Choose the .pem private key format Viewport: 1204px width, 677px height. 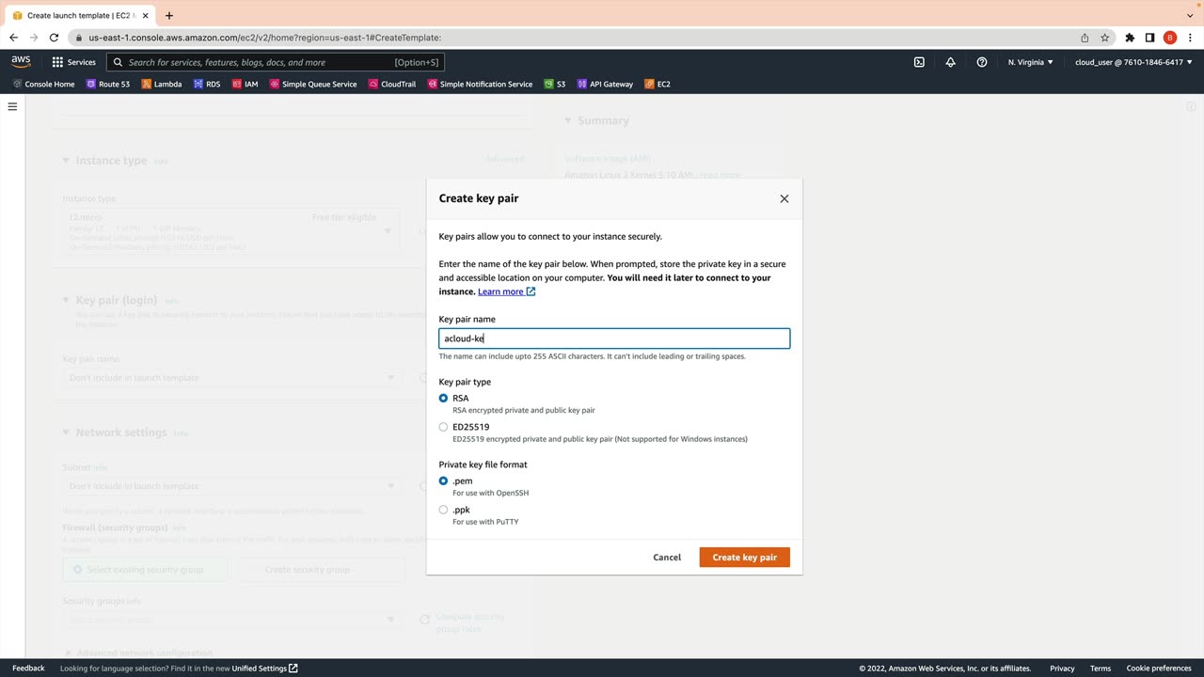[x=443, y=481]
